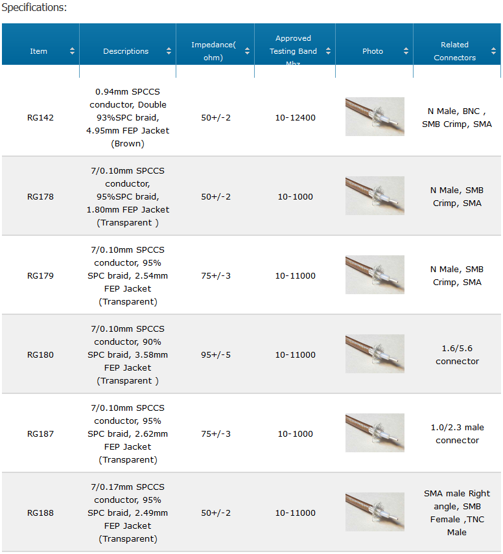Click the Related Connectors header text

click(x=454, y=51)
